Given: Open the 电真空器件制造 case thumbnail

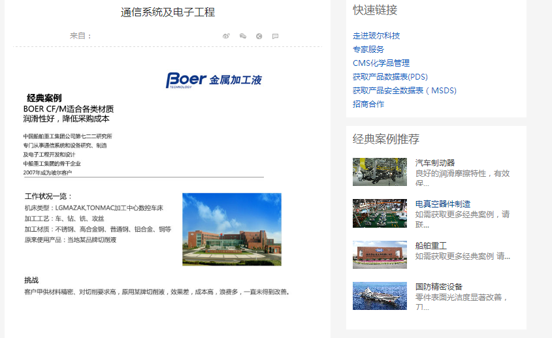Looking at the screenshot, I should (x=380, y=213).
